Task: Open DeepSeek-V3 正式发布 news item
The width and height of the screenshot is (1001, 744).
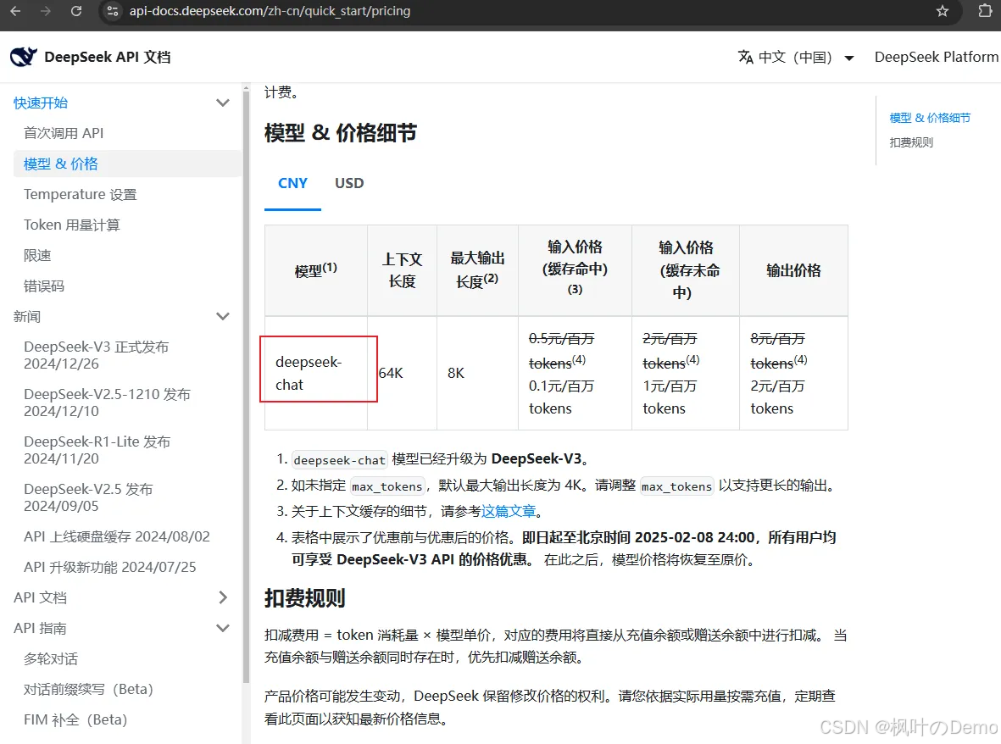Action: (97, 355)
